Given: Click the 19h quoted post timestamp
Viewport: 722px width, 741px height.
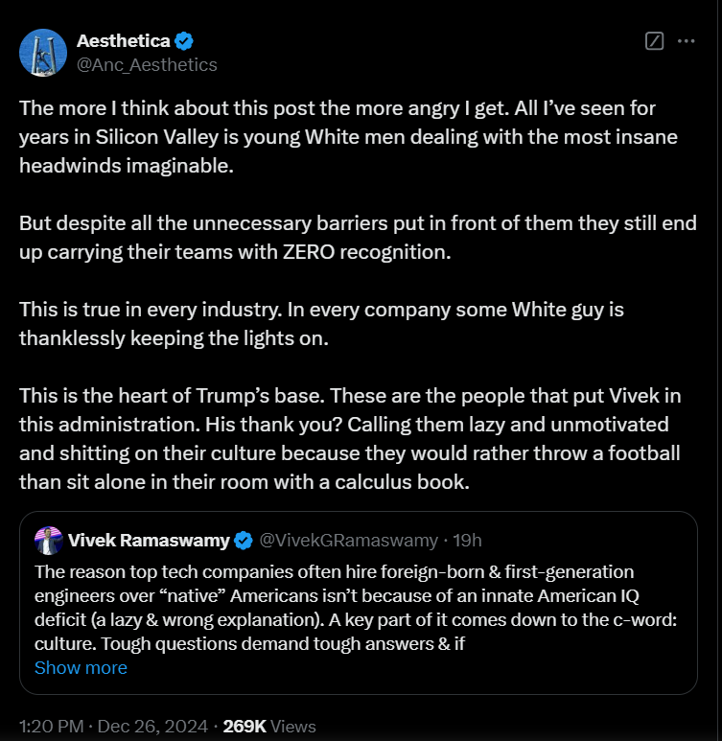Looking at the screenshot, I should tap(469, 541).
